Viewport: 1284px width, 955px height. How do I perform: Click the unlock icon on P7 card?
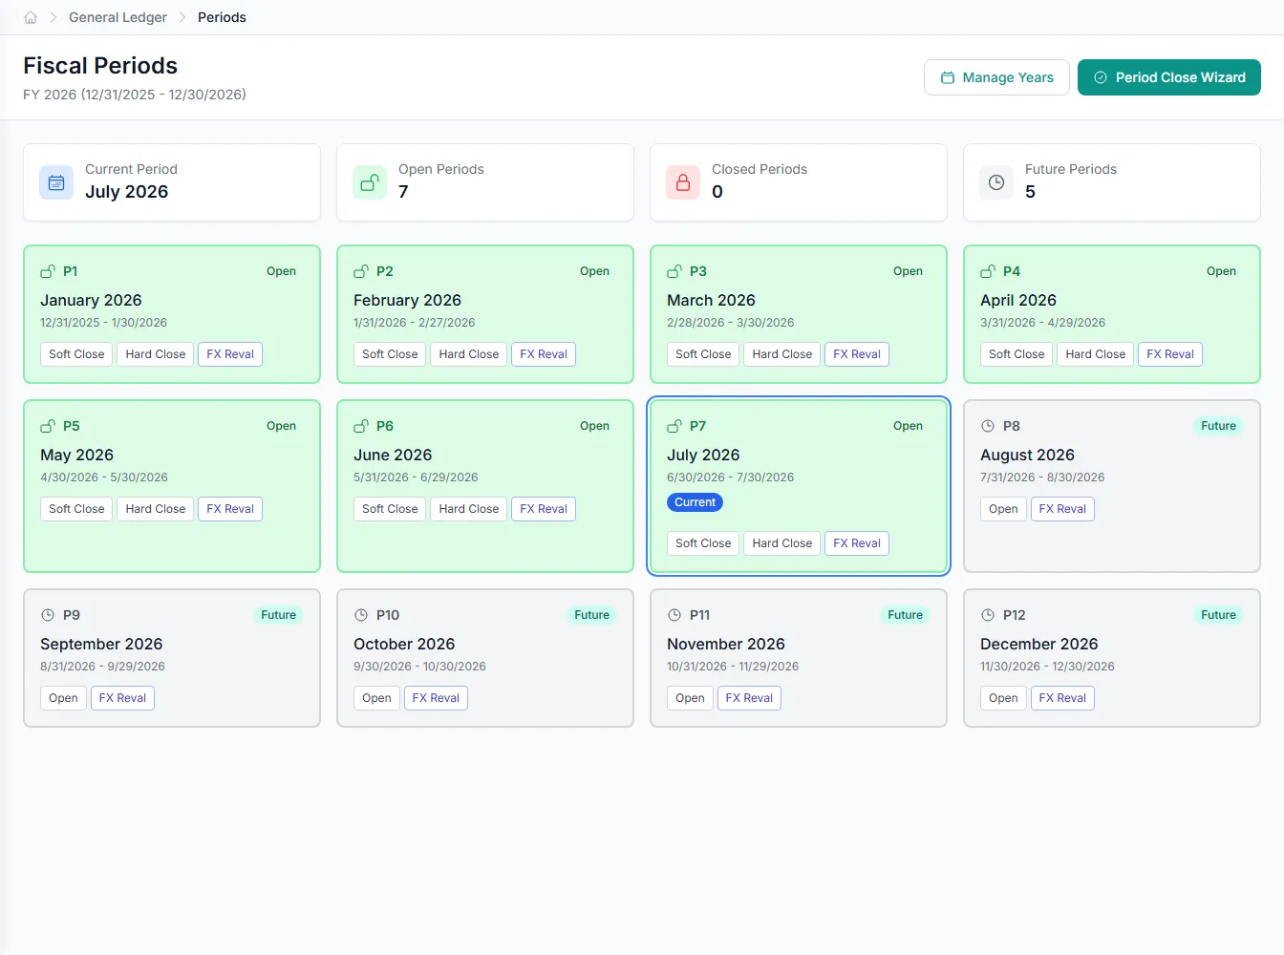point(674,426)
